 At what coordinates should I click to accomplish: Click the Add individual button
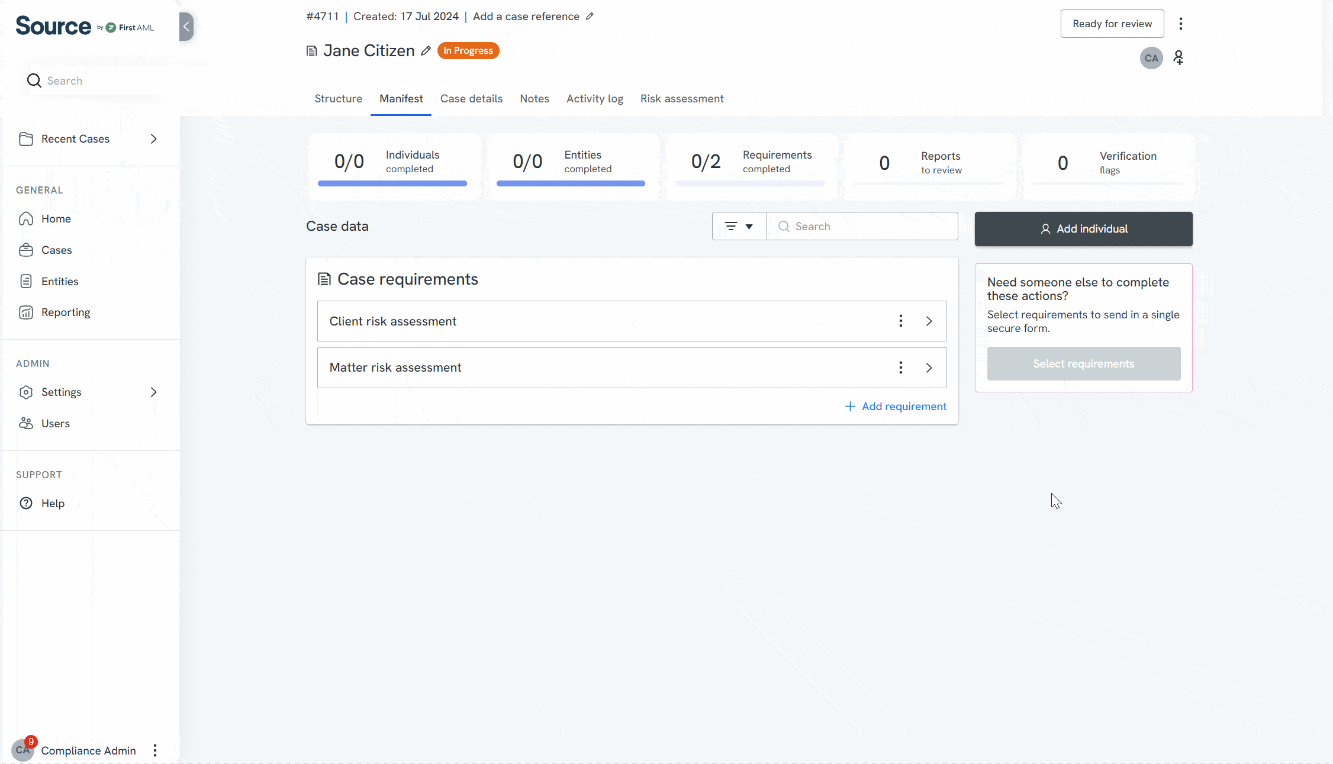click(x=1083, y=229)
